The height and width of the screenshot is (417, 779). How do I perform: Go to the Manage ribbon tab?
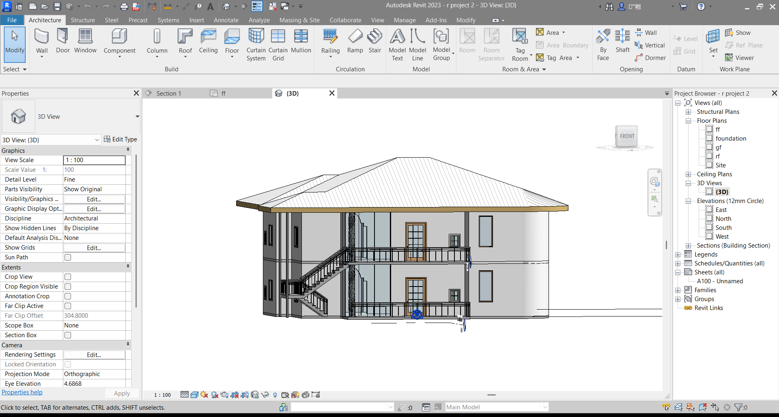tap(405, 20)
